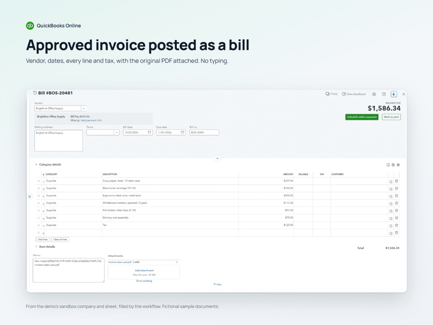Open the bill history clock icon
The height and width of the screenshot is (325, 433).
coord(35,93)
